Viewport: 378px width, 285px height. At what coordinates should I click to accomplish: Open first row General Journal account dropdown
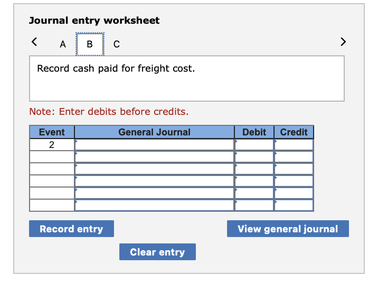pos(154,145)
